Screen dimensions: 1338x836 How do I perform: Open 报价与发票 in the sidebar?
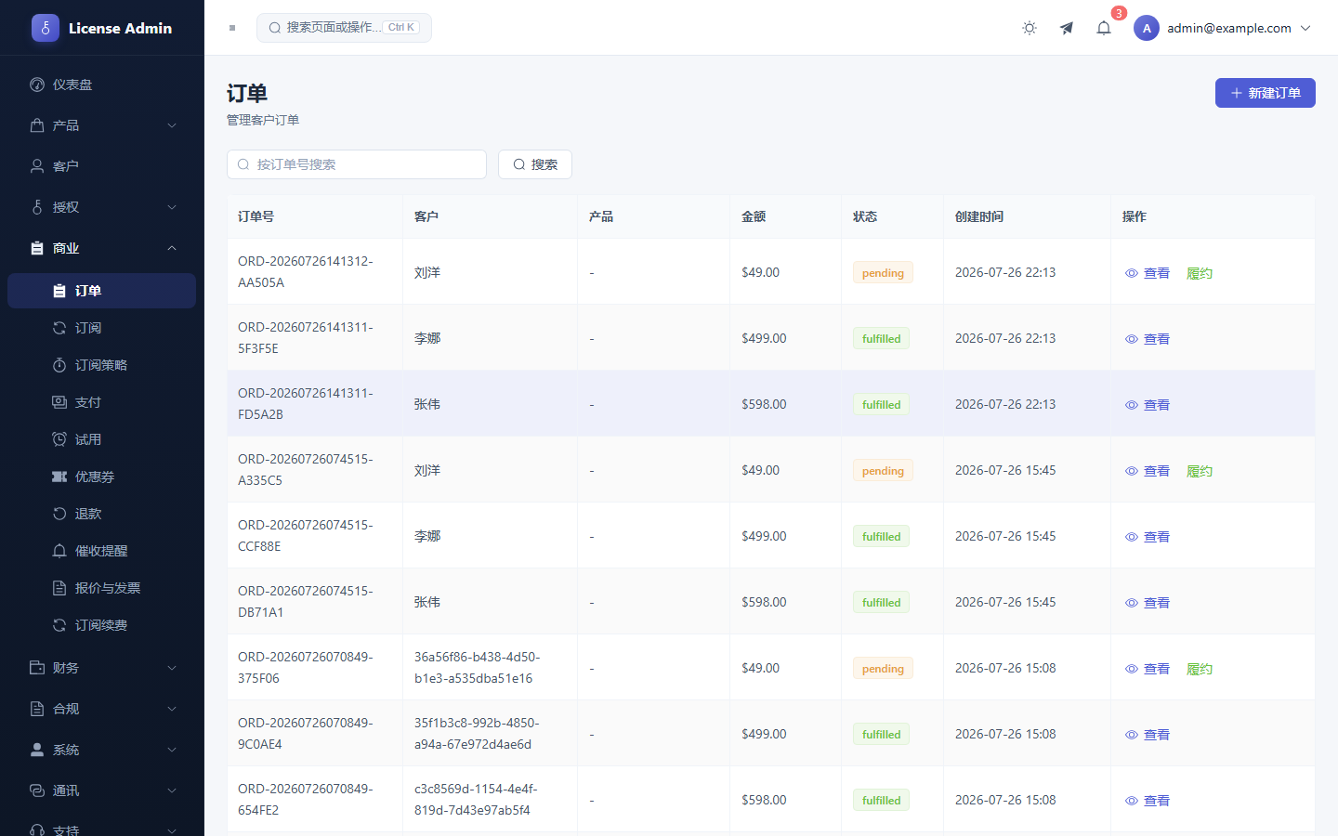point(102,588)
